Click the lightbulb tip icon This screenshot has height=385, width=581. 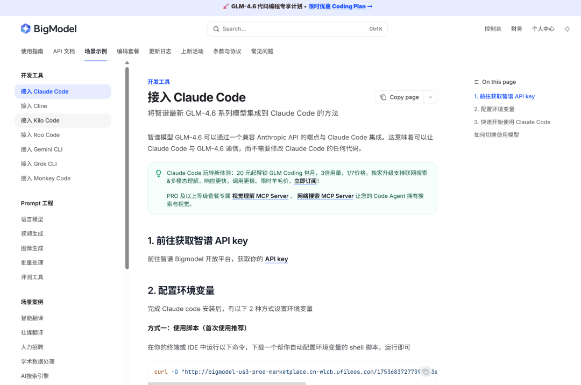click(159, 173)
